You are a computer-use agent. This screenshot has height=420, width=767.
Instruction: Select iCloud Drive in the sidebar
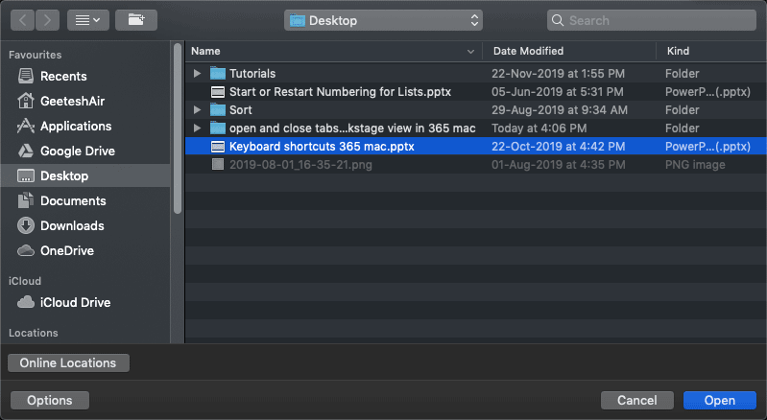coord(75,303)
